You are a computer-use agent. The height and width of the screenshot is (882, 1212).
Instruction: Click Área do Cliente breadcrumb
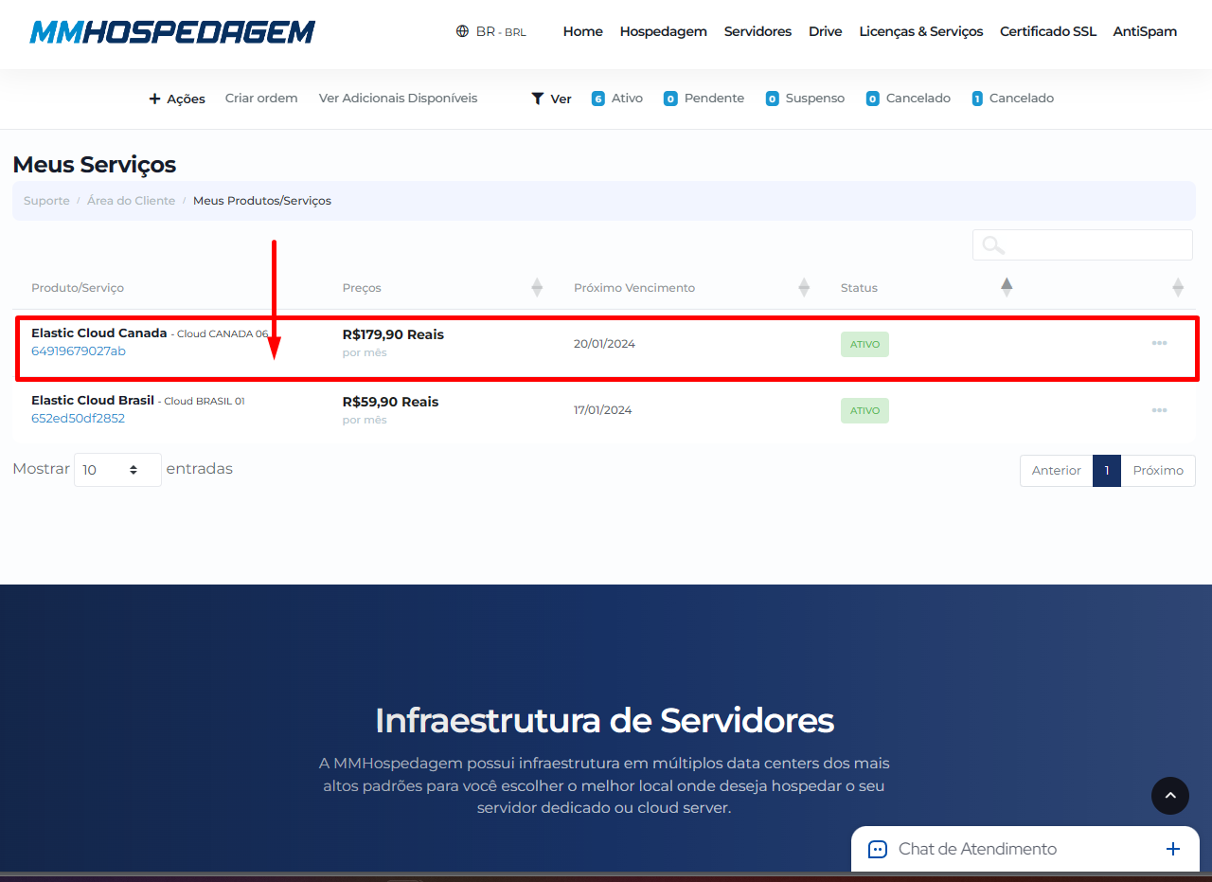click(131, 201)
